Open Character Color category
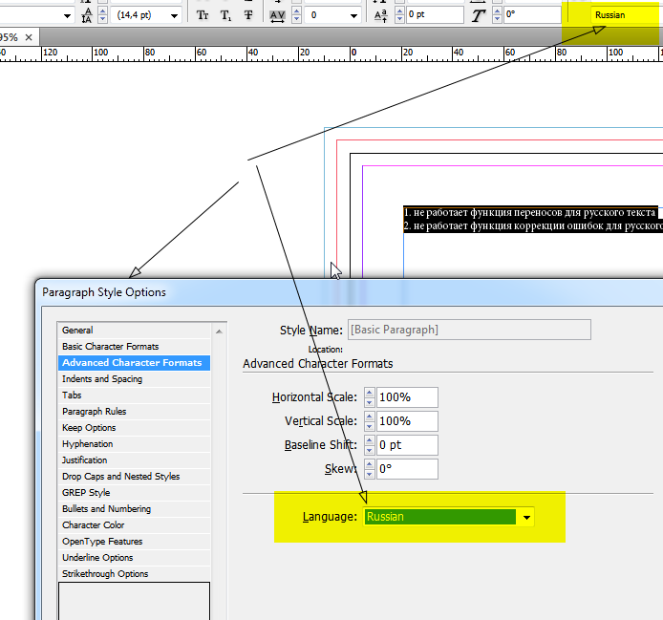This screenshot has height=620, width=663. (134, 525)
